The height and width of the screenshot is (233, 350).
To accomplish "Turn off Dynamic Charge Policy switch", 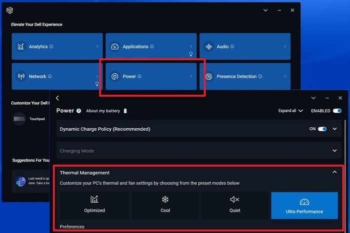I will tap(322, 129).
